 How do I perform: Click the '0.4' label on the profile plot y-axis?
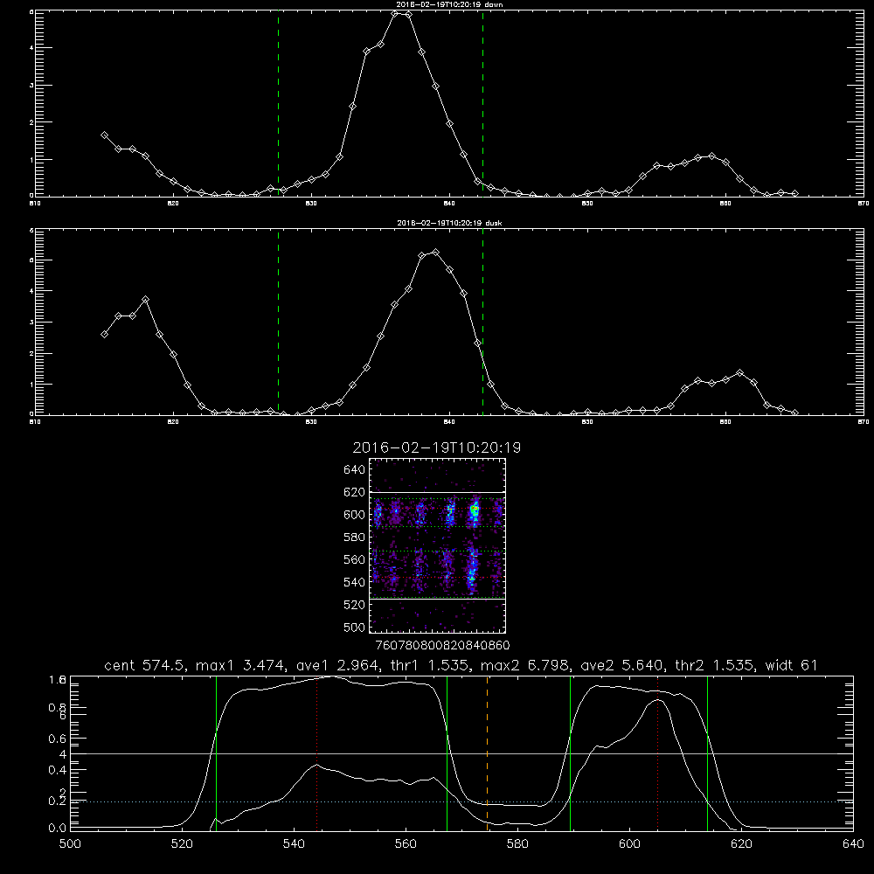[x=58, y=770]
